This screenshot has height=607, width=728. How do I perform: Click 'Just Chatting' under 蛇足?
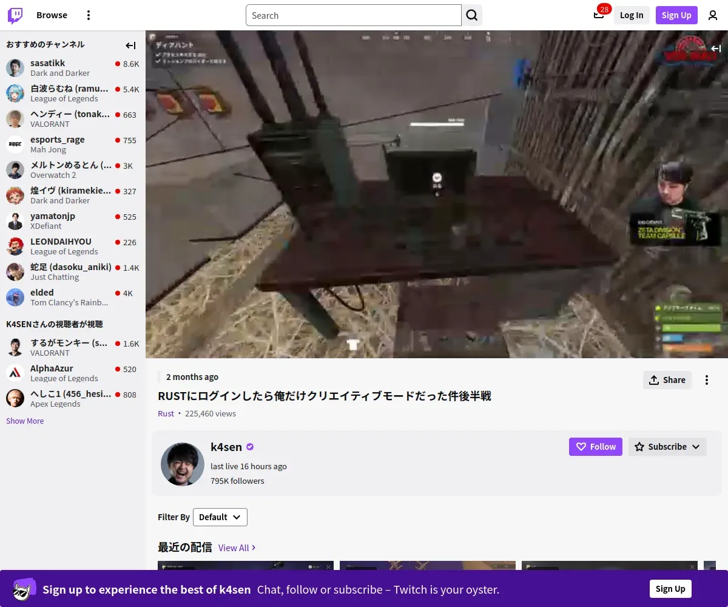point(55,277)
